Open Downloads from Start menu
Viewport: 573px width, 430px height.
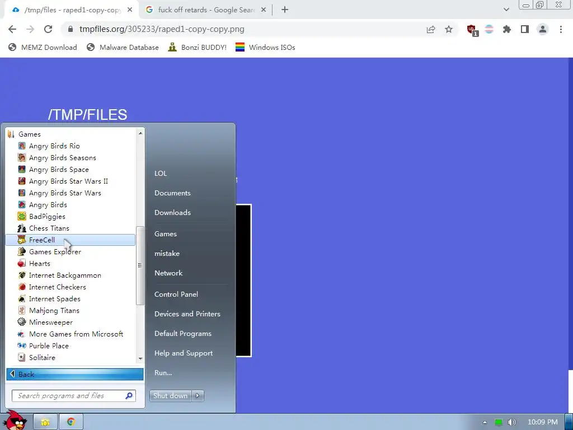tap(172, 212)
